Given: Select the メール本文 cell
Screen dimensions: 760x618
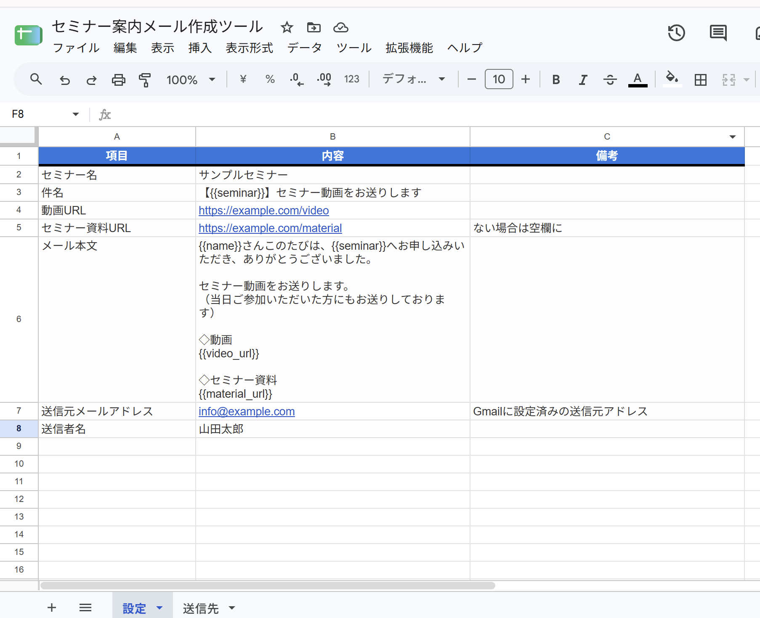Looking at the screenshot, I should coord(117,320).
